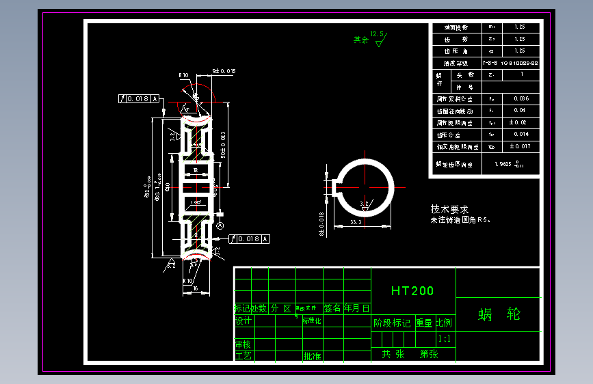This screenshot has height=384, width=593.
Task: Select the 设计 row label
Action: click(243, 320)
